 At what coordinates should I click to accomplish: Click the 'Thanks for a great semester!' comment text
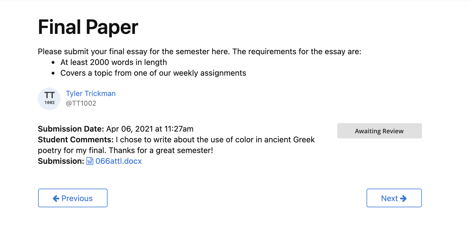point(161,151)
